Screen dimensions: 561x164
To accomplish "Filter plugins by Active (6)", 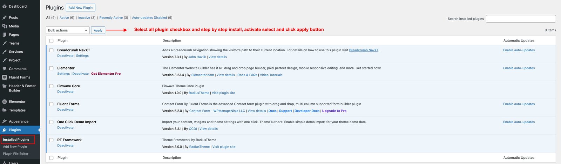I will point(67,17).
